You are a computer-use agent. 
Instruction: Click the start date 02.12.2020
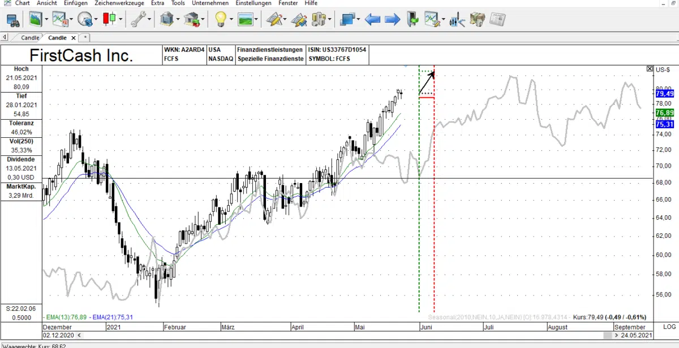point(58,335)
